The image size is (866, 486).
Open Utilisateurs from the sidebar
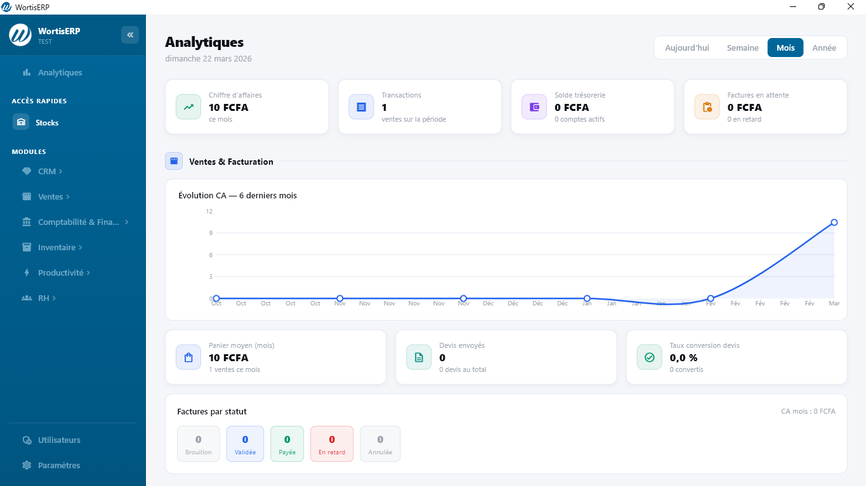tap(58, 440)
